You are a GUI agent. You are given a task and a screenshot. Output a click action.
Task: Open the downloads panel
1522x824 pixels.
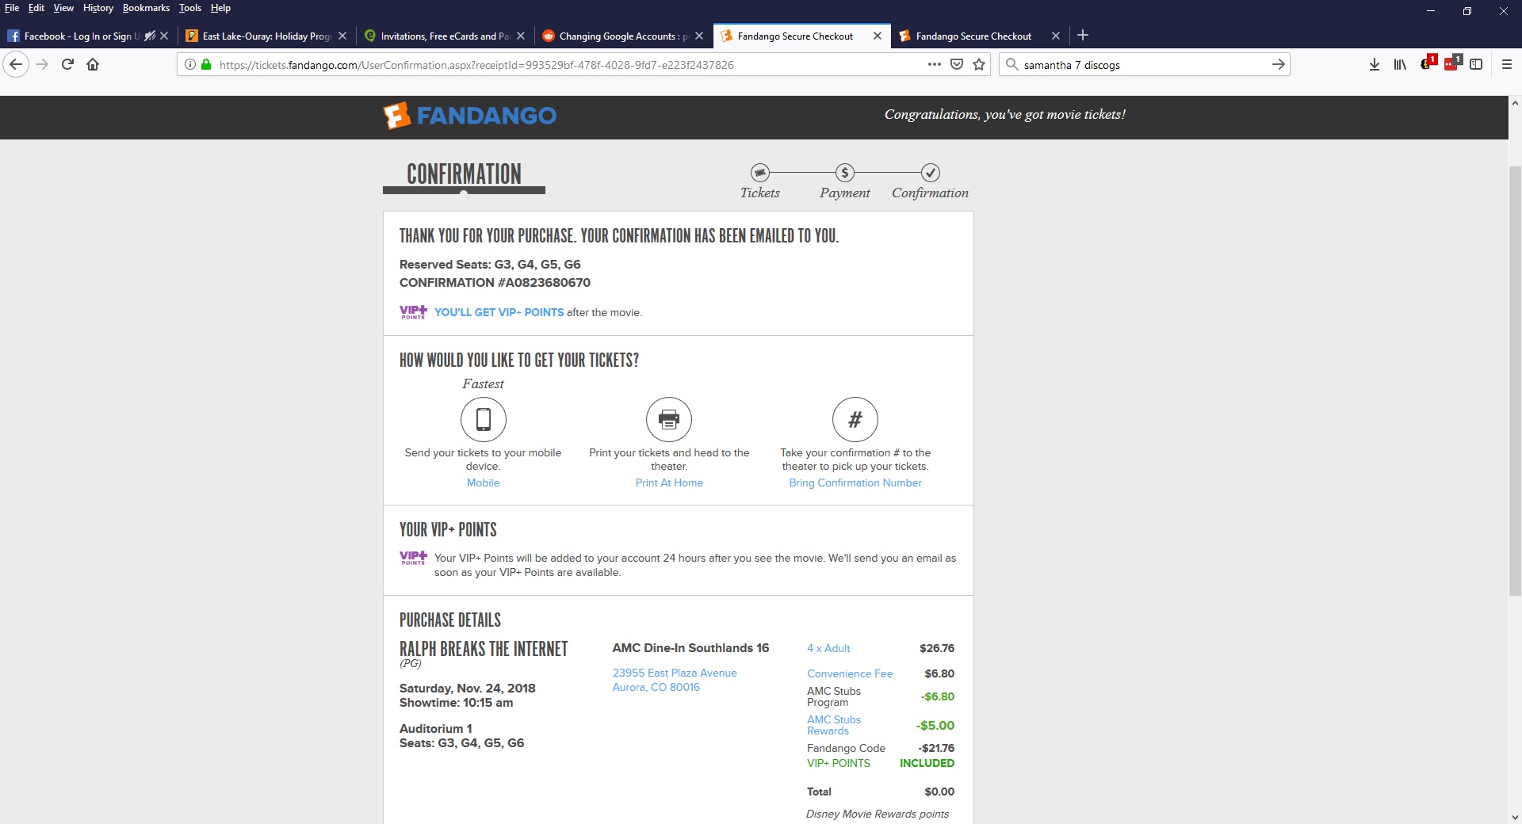pyautogui.click(x=1375, y=65)
